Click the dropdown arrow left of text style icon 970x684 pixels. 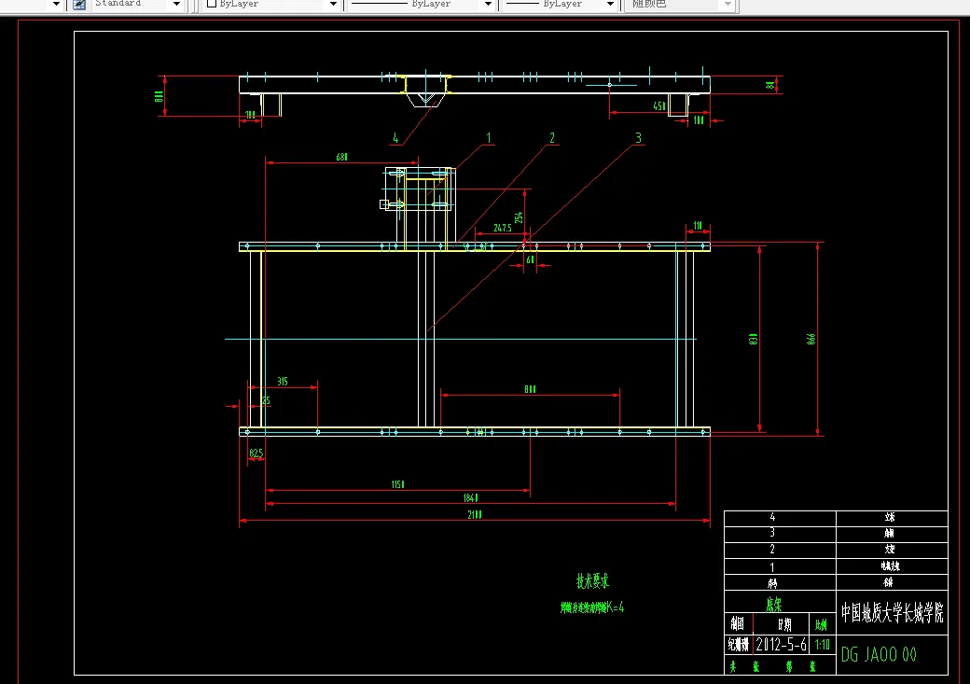[56, 5]
